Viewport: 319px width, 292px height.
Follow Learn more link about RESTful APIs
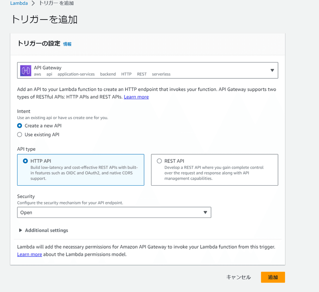(136, 97)
